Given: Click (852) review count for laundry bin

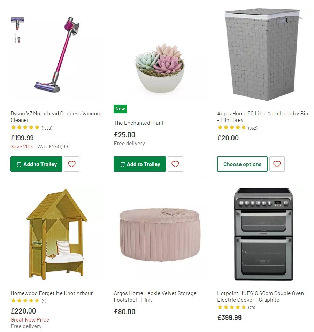Looking at the screenshot, I should [253, 128].
